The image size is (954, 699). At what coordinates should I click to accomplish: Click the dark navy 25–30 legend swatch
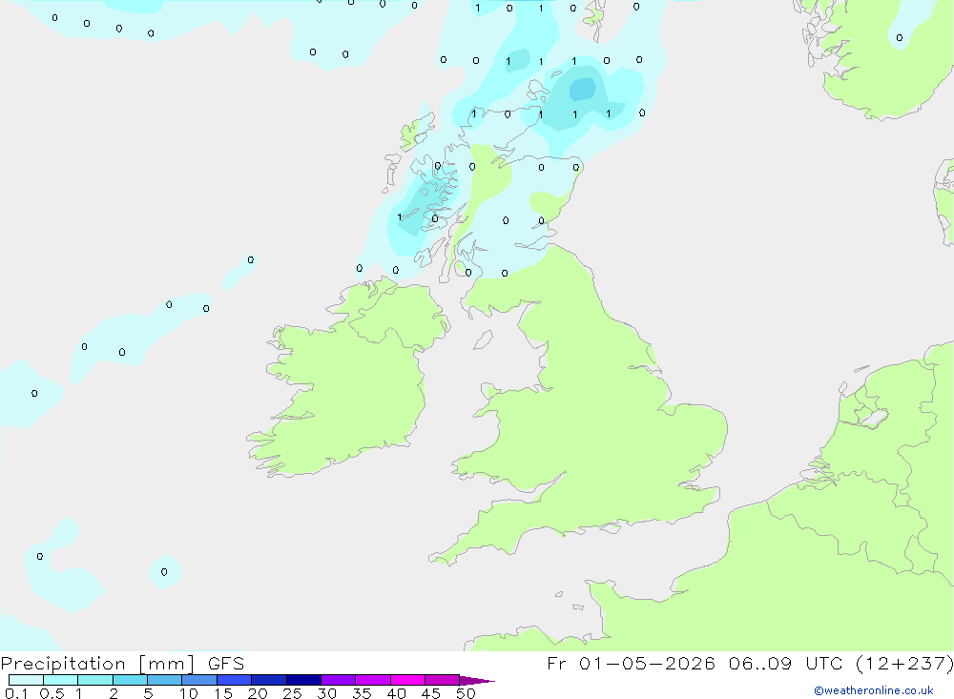303,680
